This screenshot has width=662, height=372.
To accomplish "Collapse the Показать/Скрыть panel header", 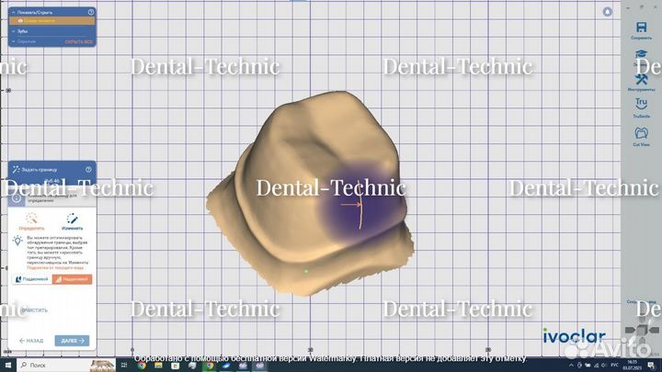I will click(13, 12).
